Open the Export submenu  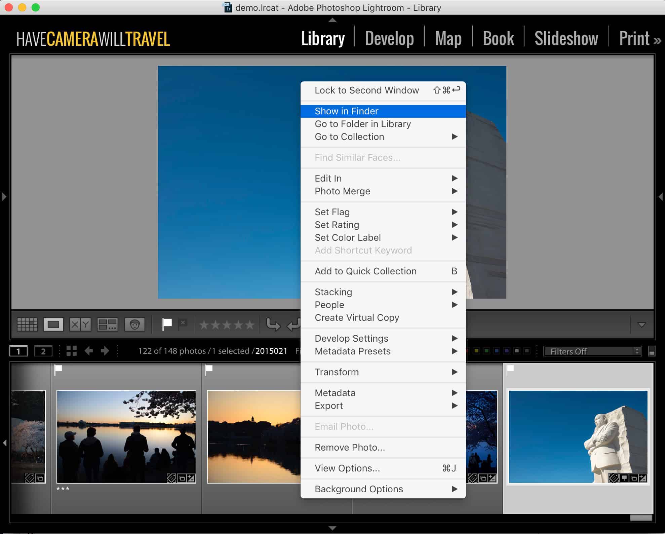[383, 406]
